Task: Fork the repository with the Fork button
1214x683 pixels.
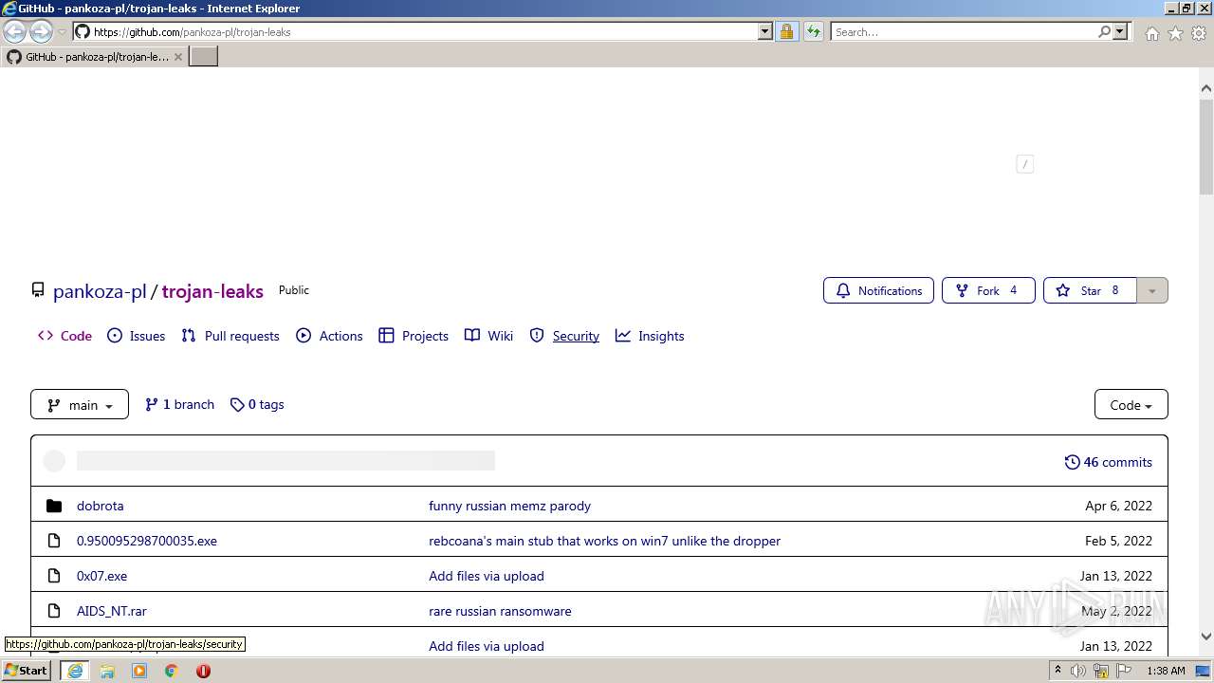Action: 988,290
